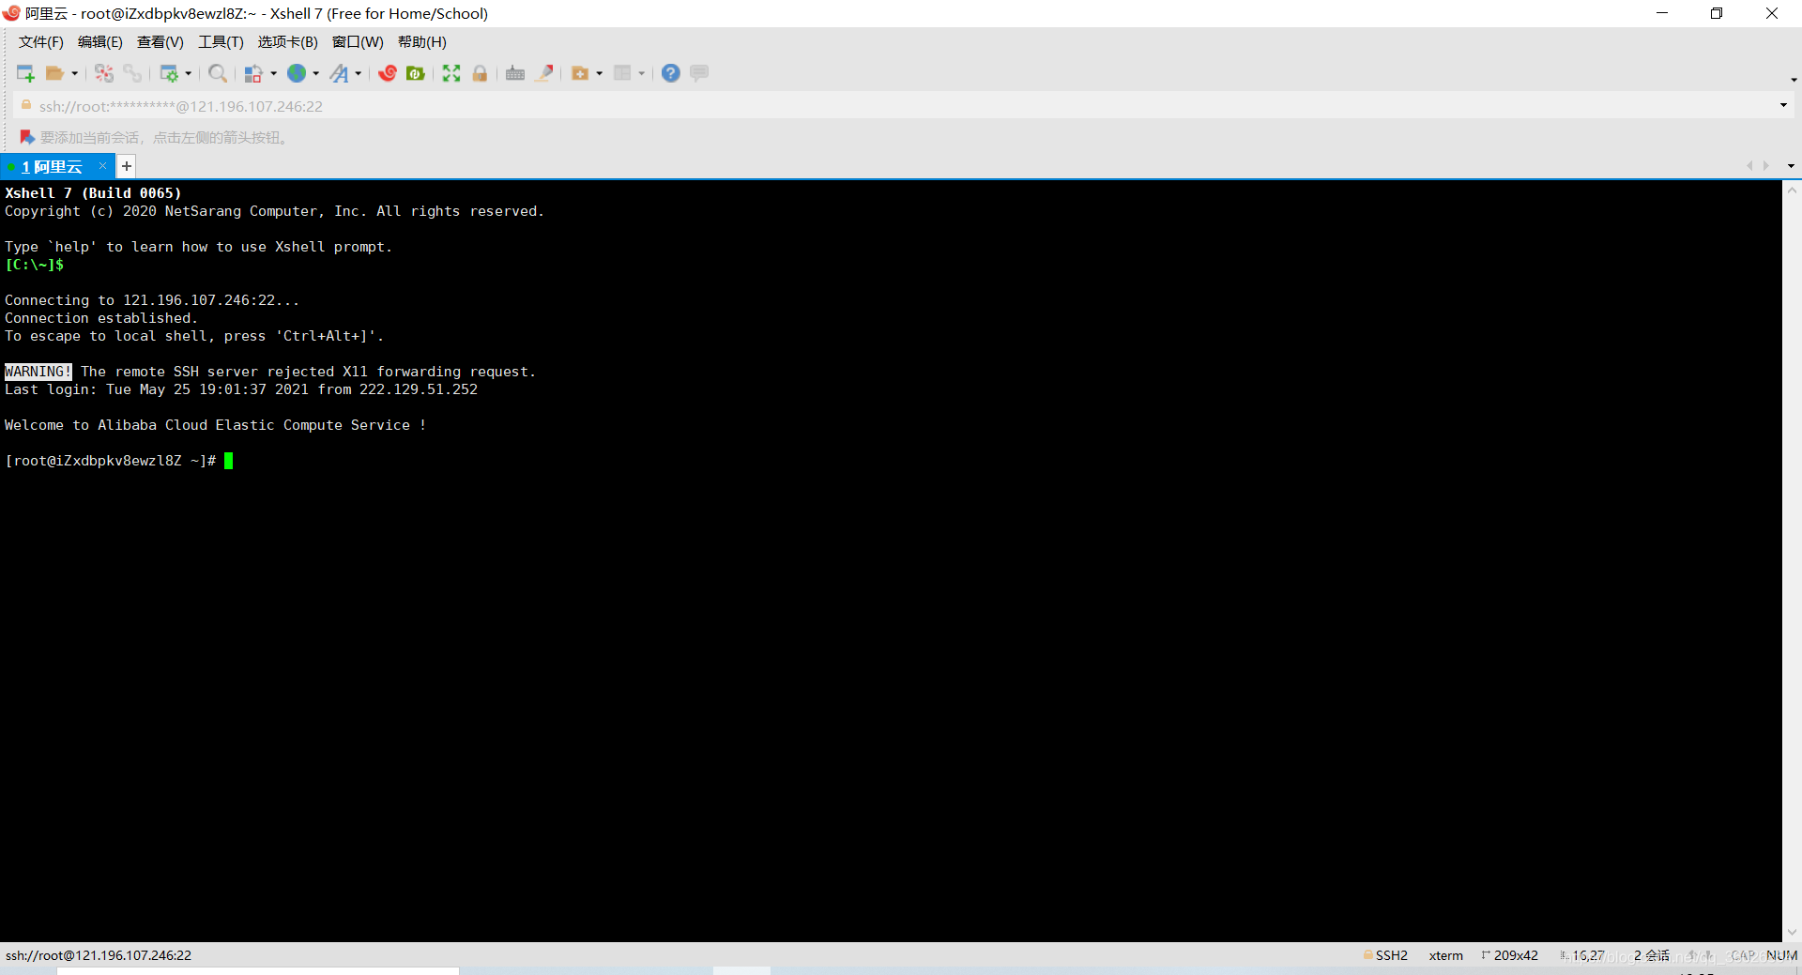The width and height of the screenshot is (1802, 975).
Task: Open the session Properties icon
Action: click(x=169, y=73)
